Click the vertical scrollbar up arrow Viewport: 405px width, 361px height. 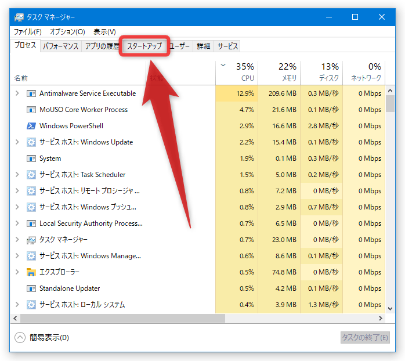[390, 91]
